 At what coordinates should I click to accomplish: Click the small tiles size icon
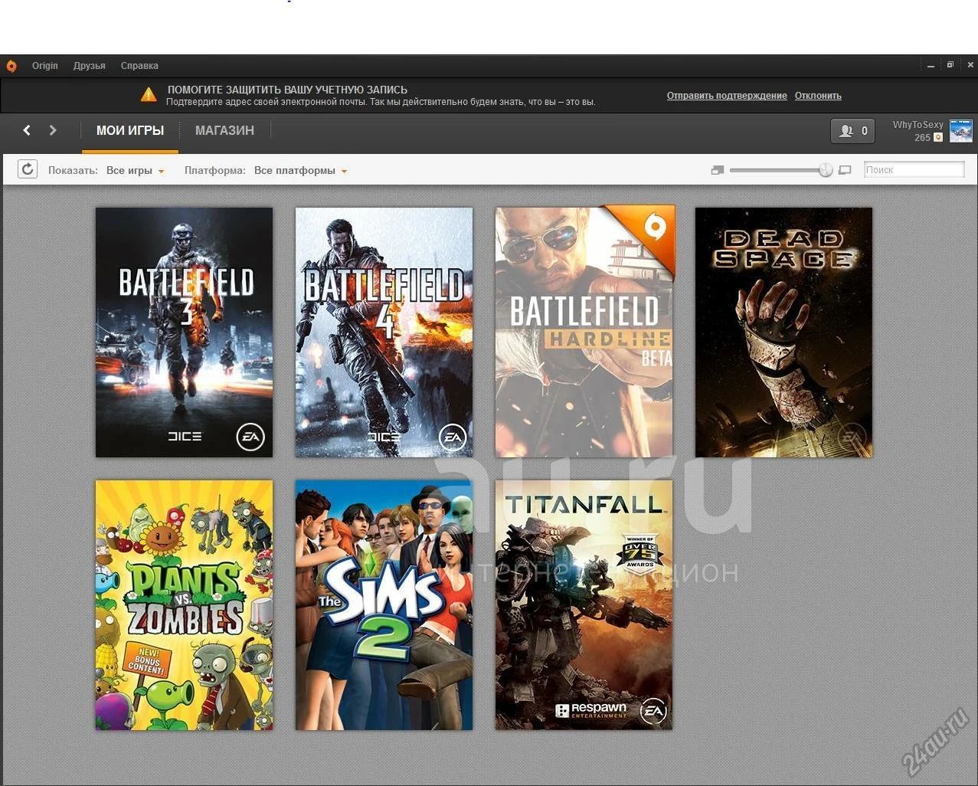click(718, 170)
